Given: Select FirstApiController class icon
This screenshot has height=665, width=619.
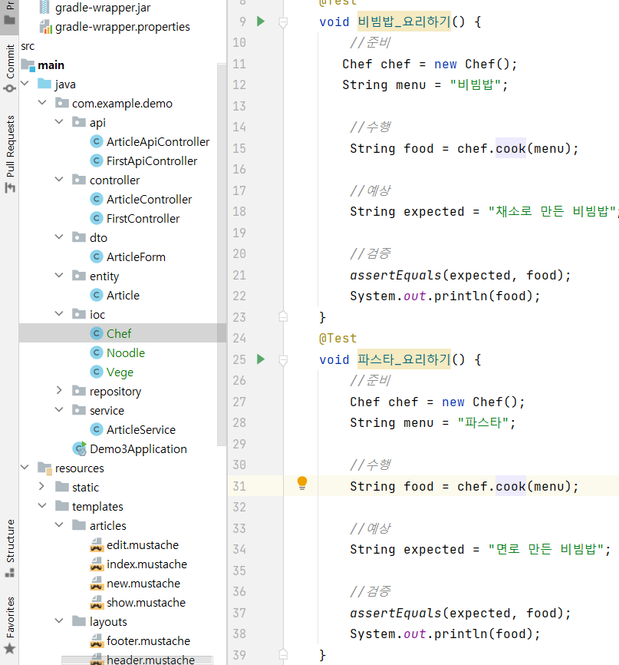Looking at the screenshot, I should point(97,160).
